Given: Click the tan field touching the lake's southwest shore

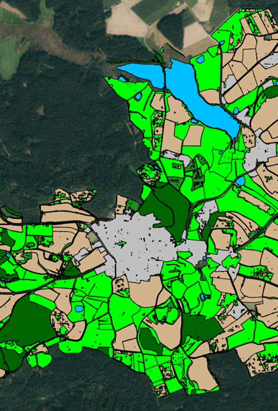Looking at the screenshot, I should (x=177, y=111).
